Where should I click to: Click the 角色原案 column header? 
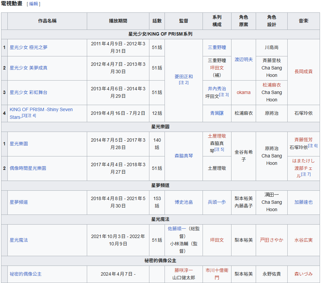tap(244, 21)
